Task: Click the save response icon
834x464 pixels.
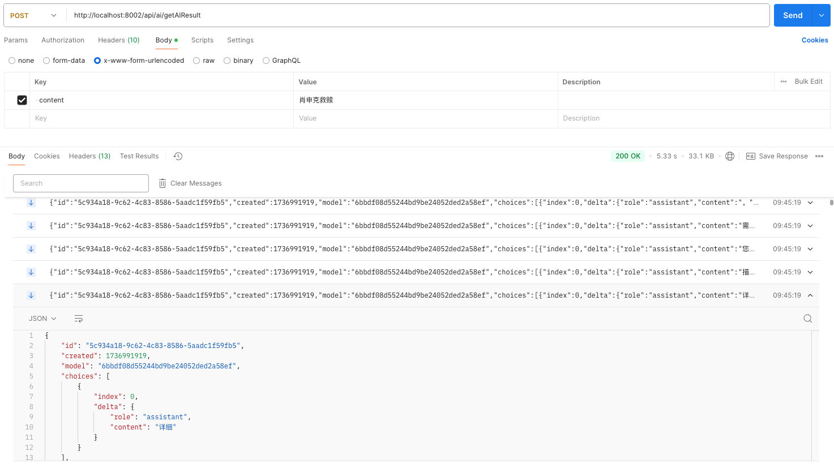Action: point(751,156)
